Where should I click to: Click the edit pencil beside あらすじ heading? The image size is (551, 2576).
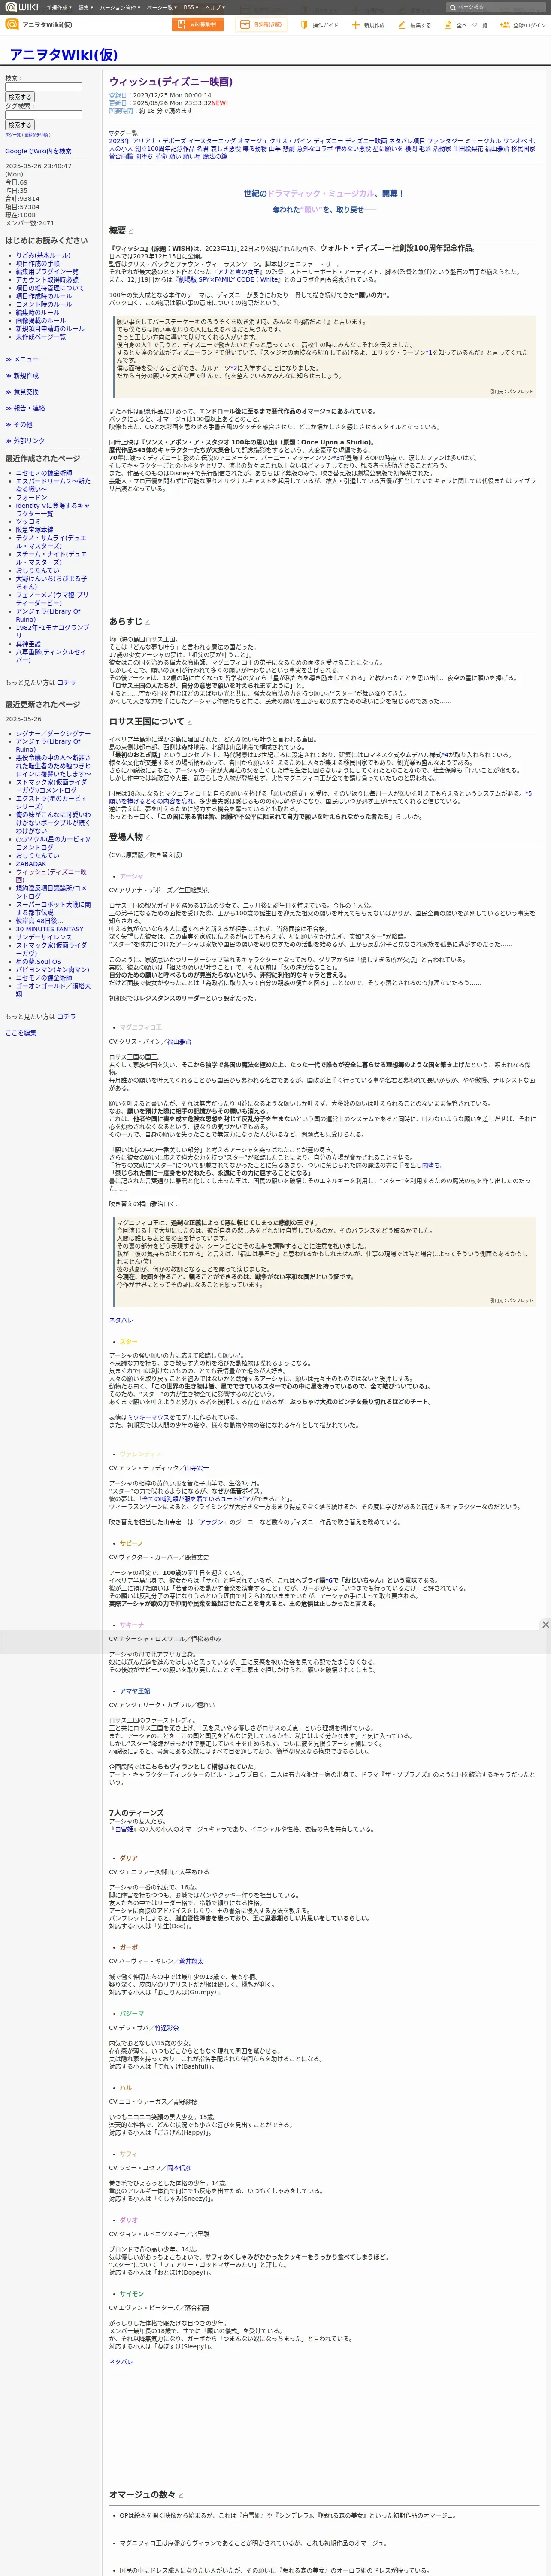148,622
